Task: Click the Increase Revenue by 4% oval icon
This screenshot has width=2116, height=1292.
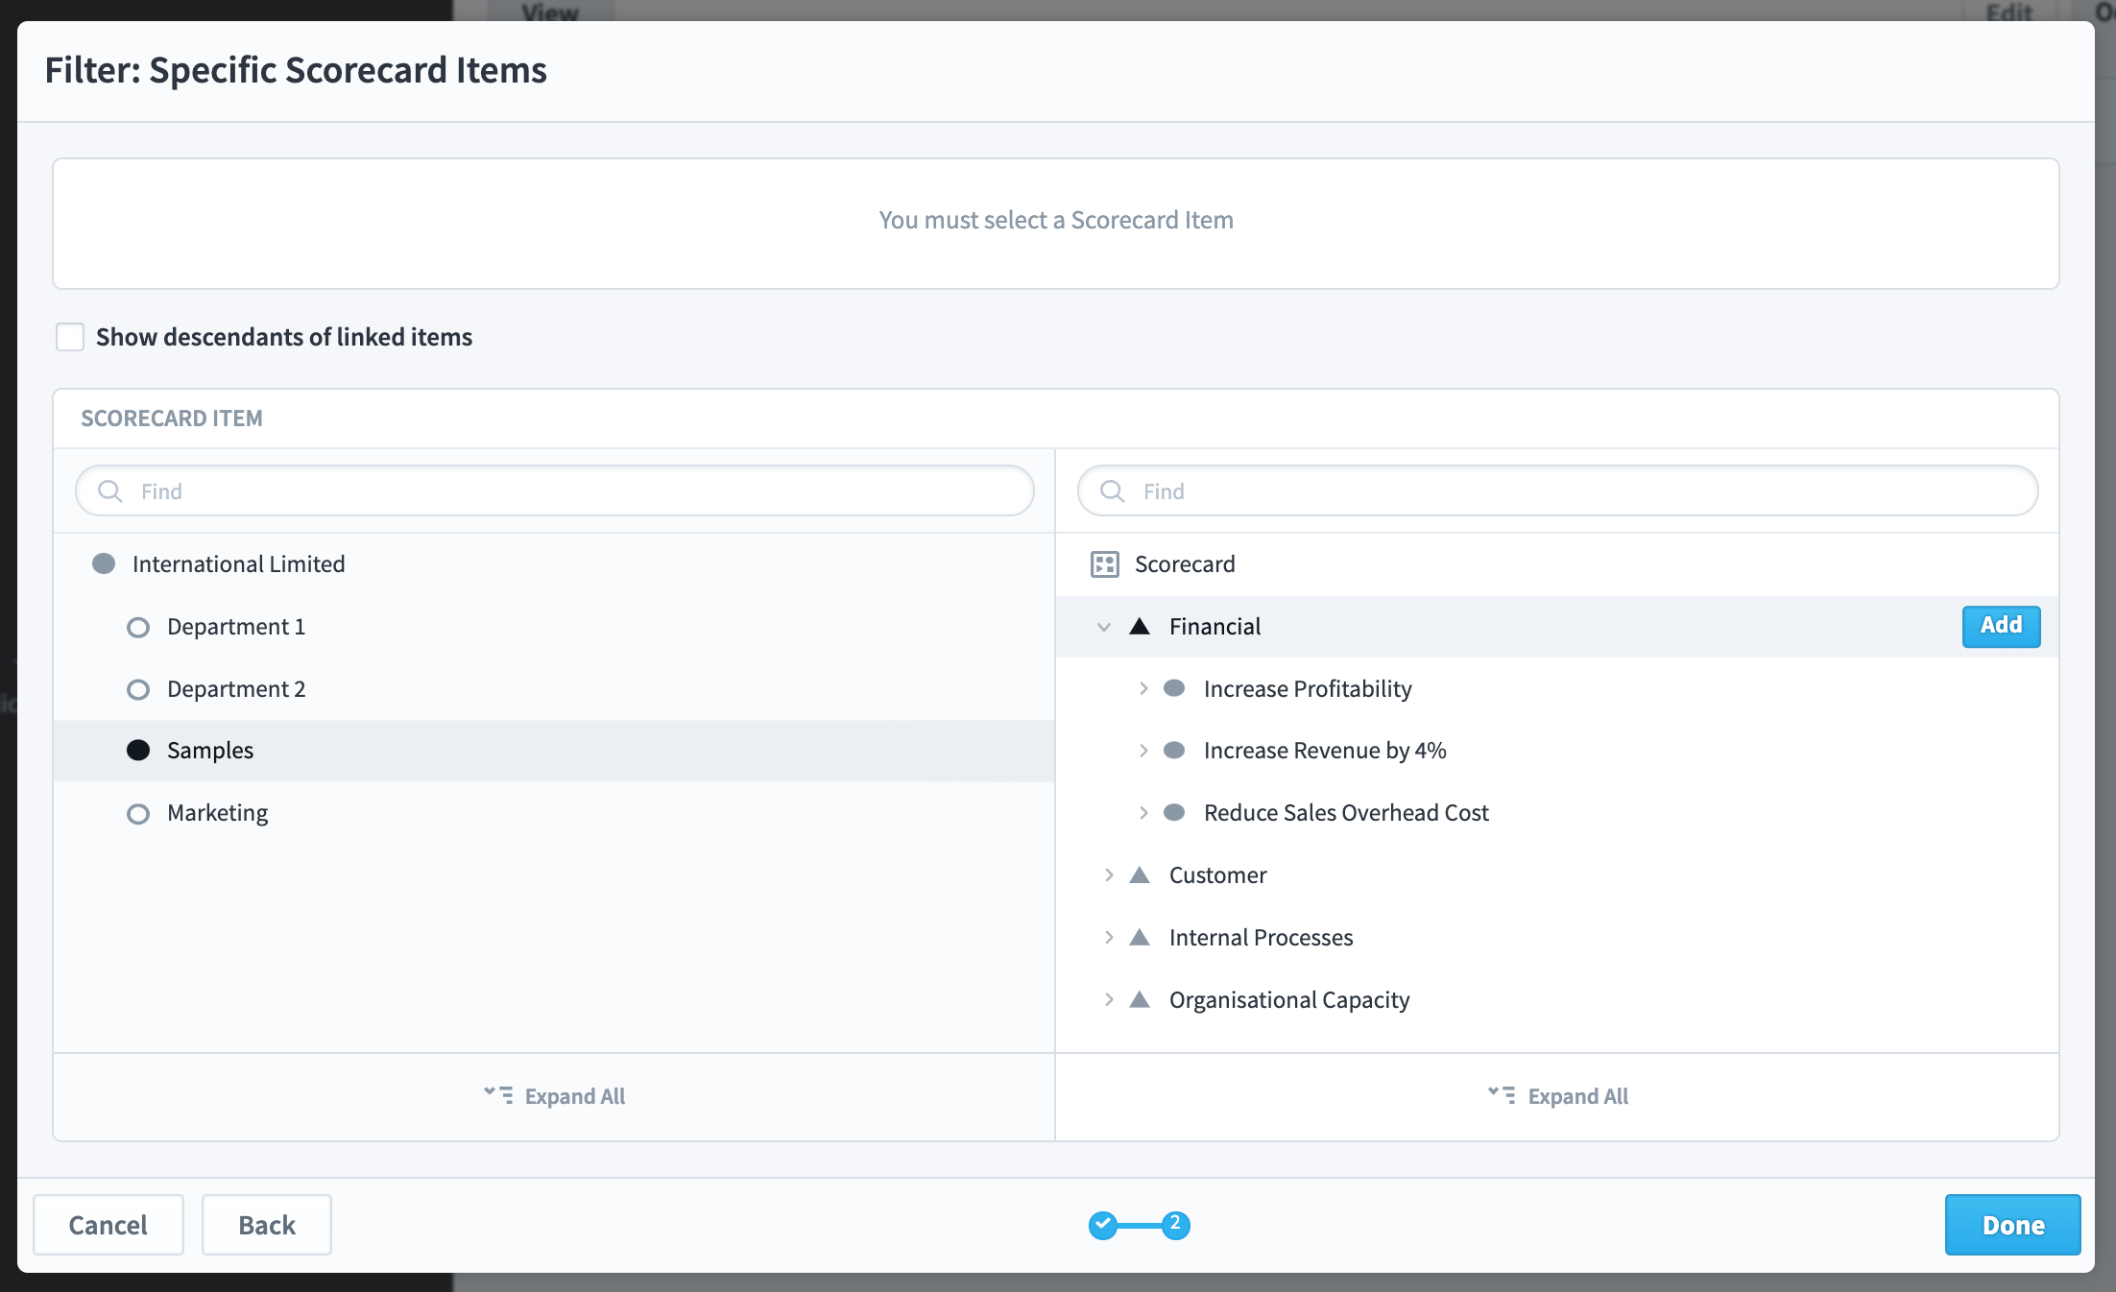Action: (x=1174, y=751)
